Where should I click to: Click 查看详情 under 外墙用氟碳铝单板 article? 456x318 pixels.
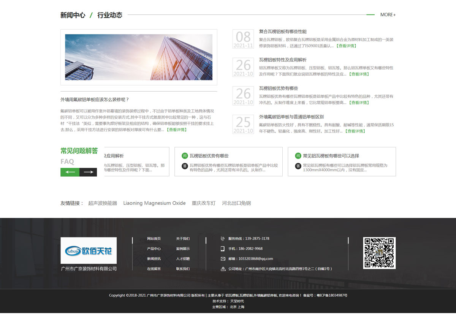point(177,130)
